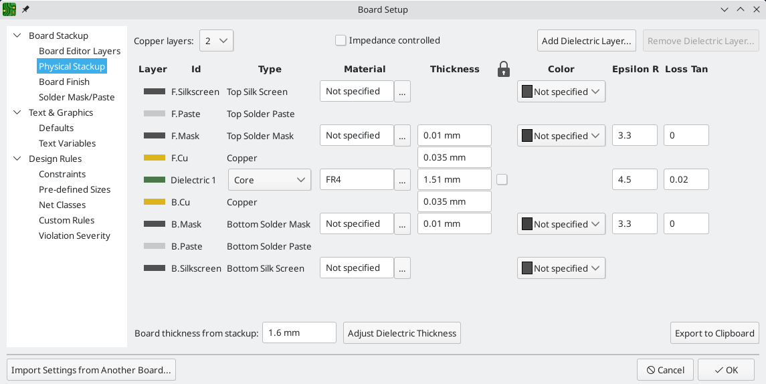Open material browser for F.Silkscreen
766x384 pixels.
coord(402,92)
